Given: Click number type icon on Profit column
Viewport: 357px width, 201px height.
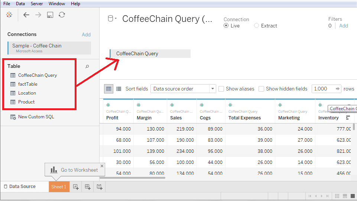Looking at the screenshot, I should (x=108, y=105).
